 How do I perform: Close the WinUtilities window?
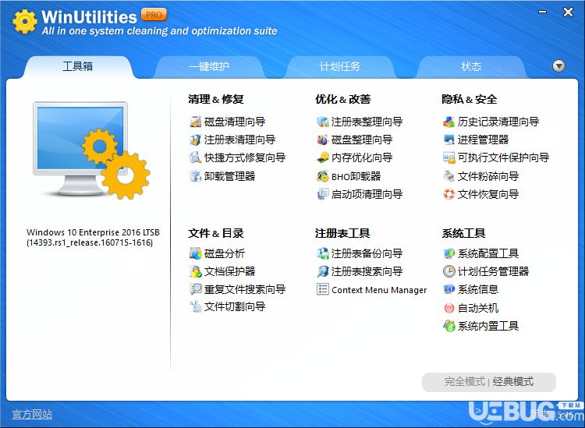[568, 12]
